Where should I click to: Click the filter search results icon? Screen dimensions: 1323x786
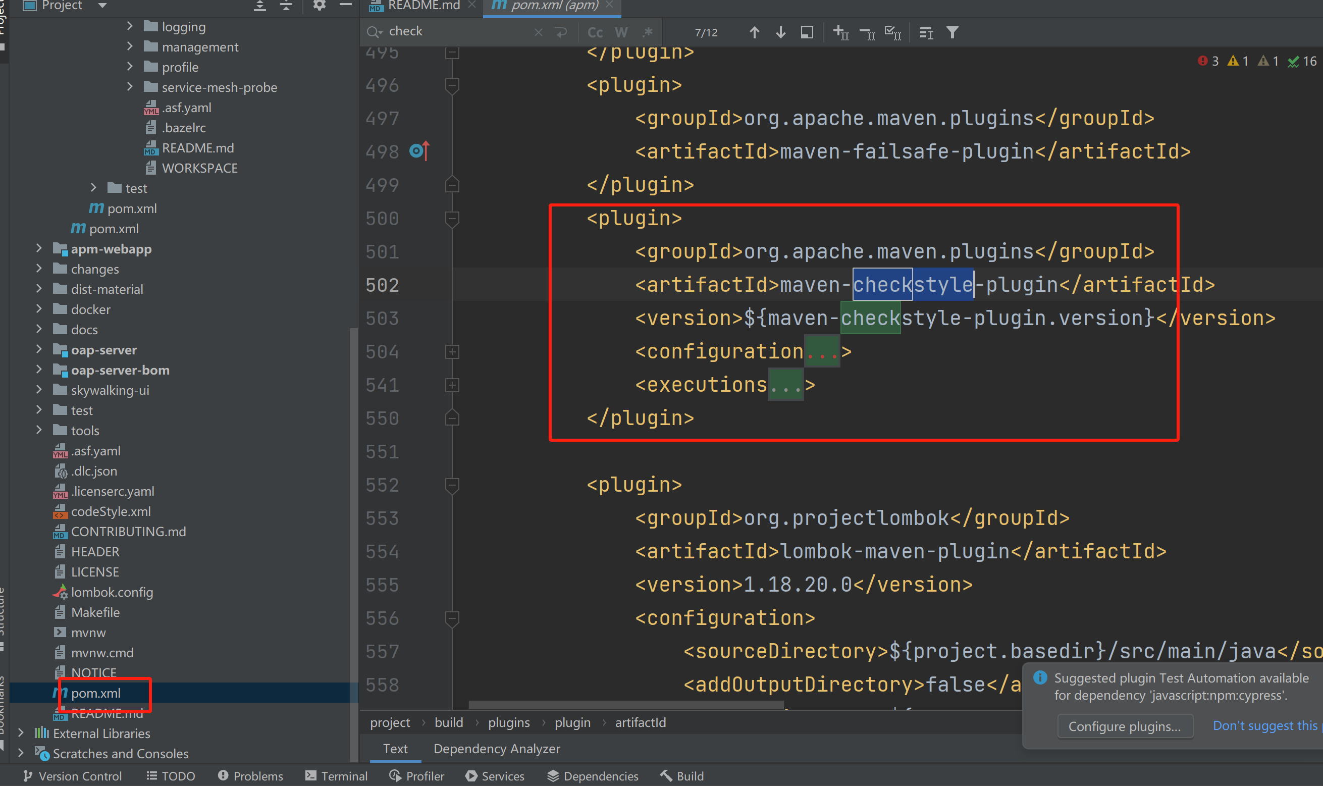(x=951, y=33)
